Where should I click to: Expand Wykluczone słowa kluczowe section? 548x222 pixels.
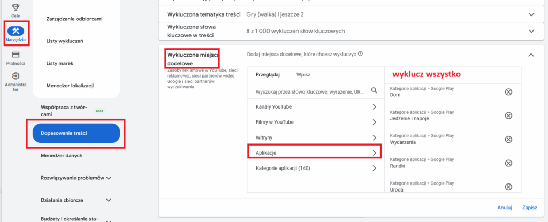[x=531, y=31]
